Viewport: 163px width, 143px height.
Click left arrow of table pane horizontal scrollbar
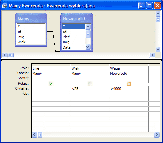coord(4,55)
